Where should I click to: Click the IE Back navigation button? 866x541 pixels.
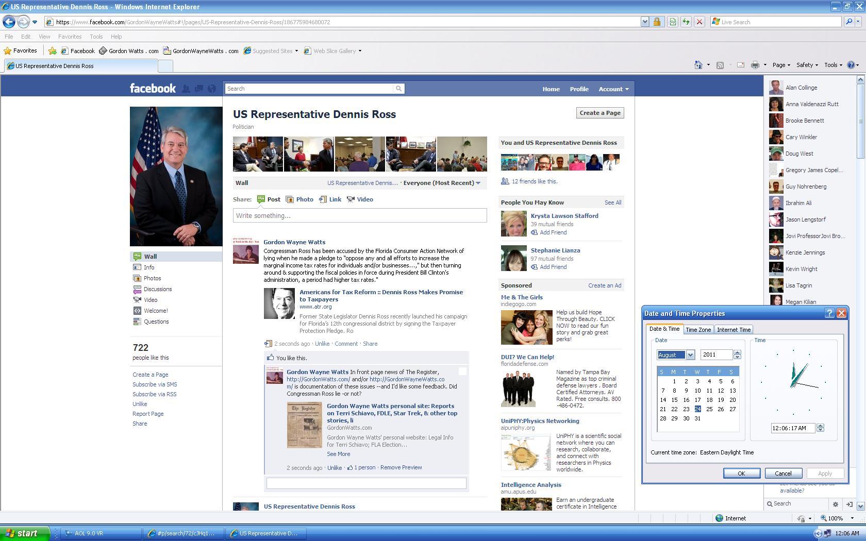click(9, 22)
